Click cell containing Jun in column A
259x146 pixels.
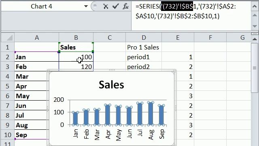coord(32,105)
